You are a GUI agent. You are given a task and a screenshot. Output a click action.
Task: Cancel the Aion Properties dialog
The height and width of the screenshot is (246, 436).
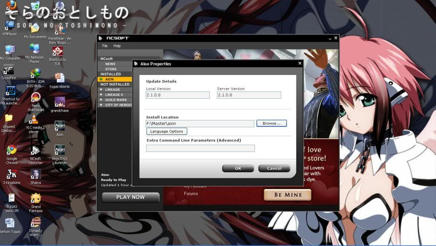pos(274,169)
